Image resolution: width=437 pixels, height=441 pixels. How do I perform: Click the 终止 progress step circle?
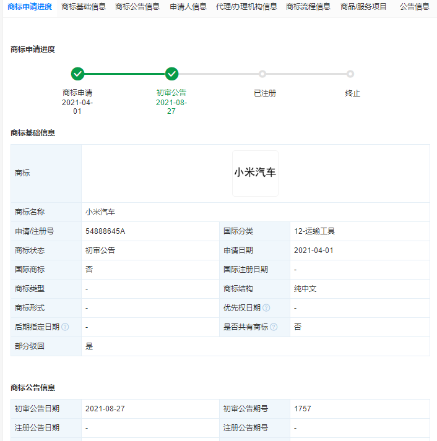(x=350, y=74)
